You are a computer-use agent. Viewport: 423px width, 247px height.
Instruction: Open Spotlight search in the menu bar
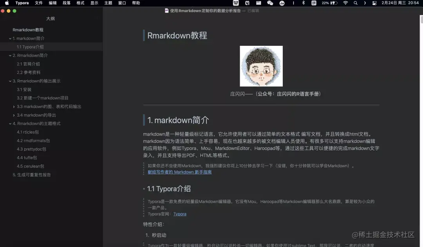point(355,3)
